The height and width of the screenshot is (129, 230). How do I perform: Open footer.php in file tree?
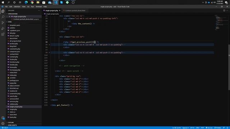pyautogui.click(x=13, y=59)
